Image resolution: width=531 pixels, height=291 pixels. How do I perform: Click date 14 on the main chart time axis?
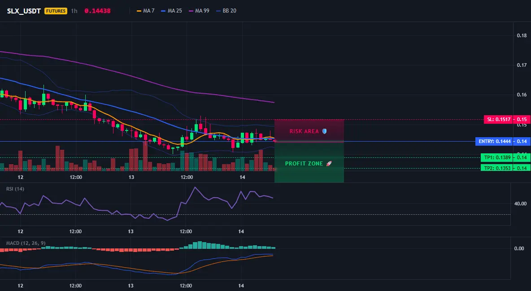242,177
